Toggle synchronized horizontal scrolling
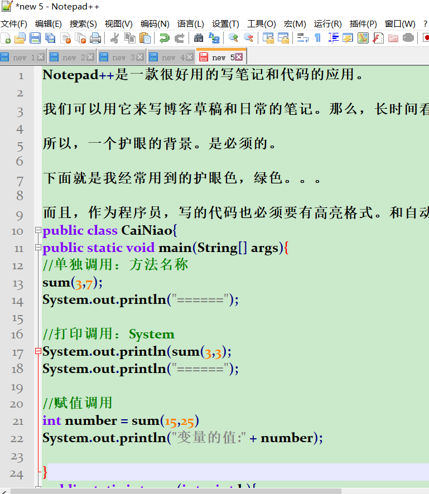This screenshot has width=429, height=494. [283, 38]
